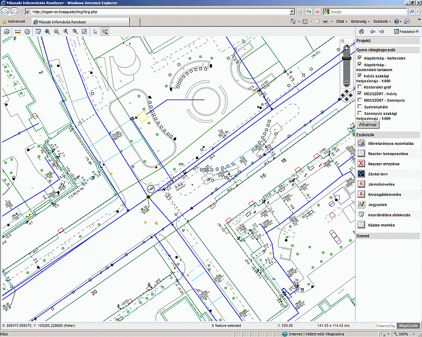This screenshot has height=337, width=422.
Task: Choose the arrow select tool
Action: (95, 32)
